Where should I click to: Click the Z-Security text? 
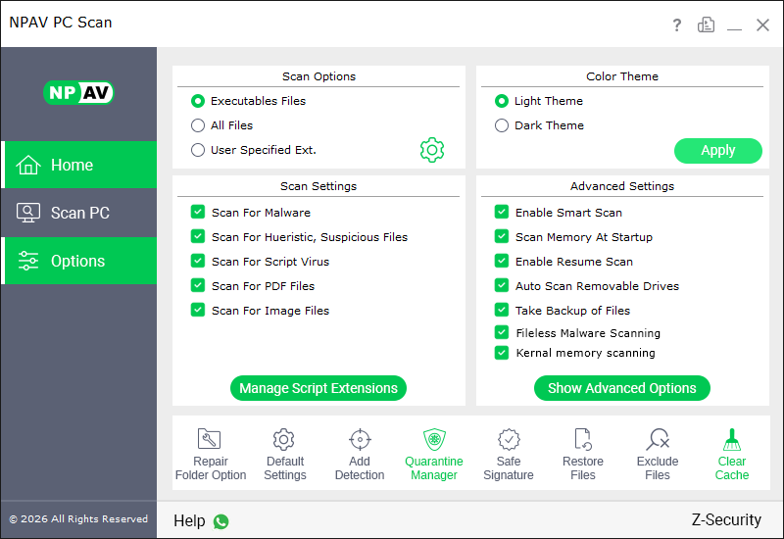(x=726, y=520)
